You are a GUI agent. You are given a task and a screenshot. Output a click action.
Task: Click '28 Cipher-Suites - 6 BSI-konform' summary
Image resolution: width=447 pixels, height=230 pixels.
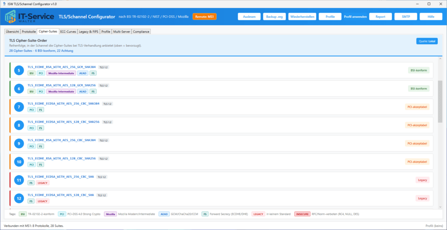point(41,51)
